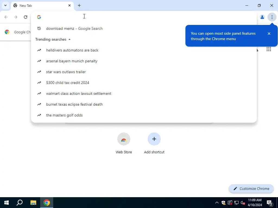Choose $300 child tax credit 2024 suggestion
The image size is (278, 208).
tap(144, 83)
